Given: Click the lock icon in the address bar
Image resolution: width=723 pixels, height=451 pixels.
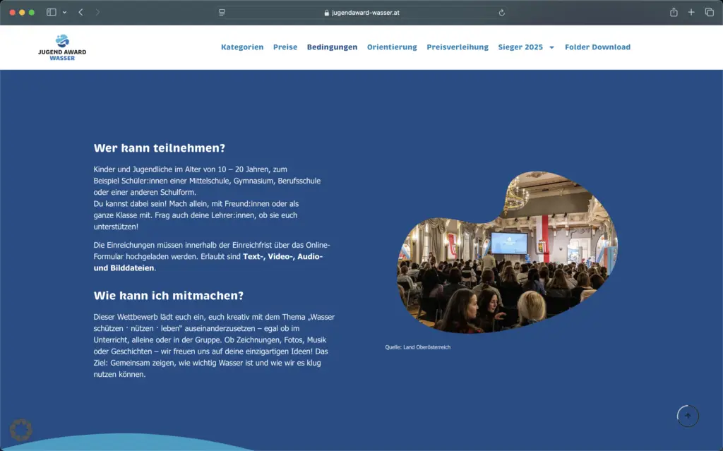Looking at the screenshot, I should [x=325, y=11].
